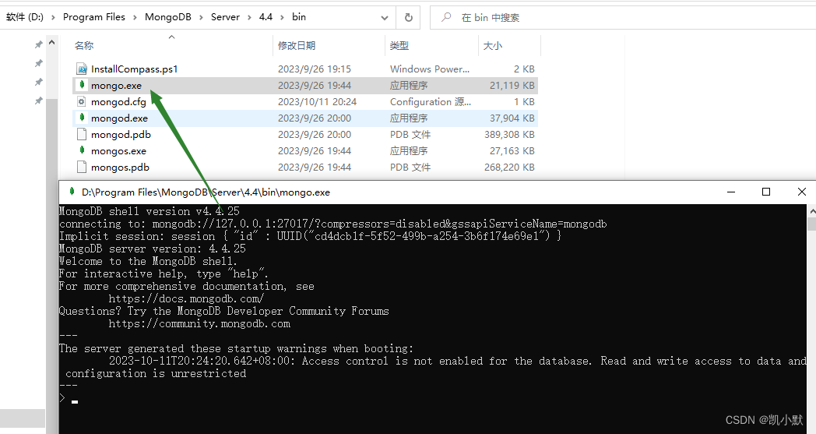Sort files by 名称 column header
The height and width of the screenshot is (434, 816).
[x=84, y=45]
